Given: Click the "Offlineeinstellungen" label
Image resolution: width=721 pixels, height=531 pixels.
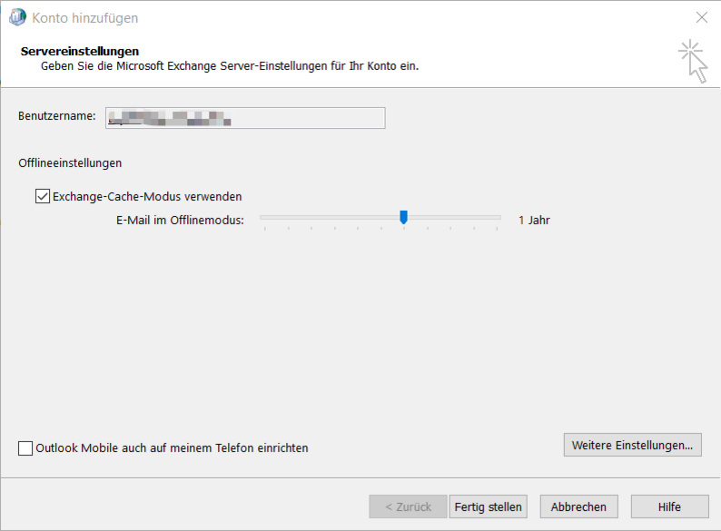Looking at the screenshot, I should [70, 163].
